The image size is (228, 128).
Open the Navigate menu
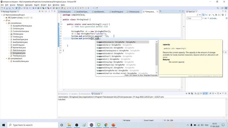tap(29, 5)
